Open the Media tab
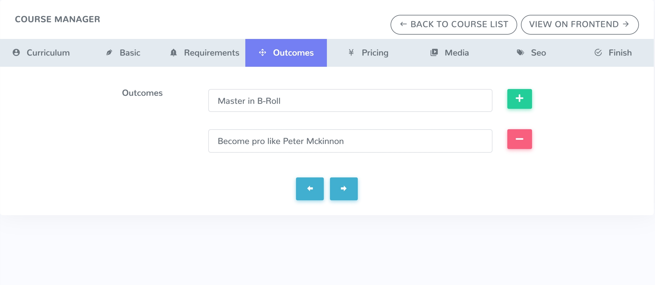Screen dimensions: 655x285 click(457, 53)
